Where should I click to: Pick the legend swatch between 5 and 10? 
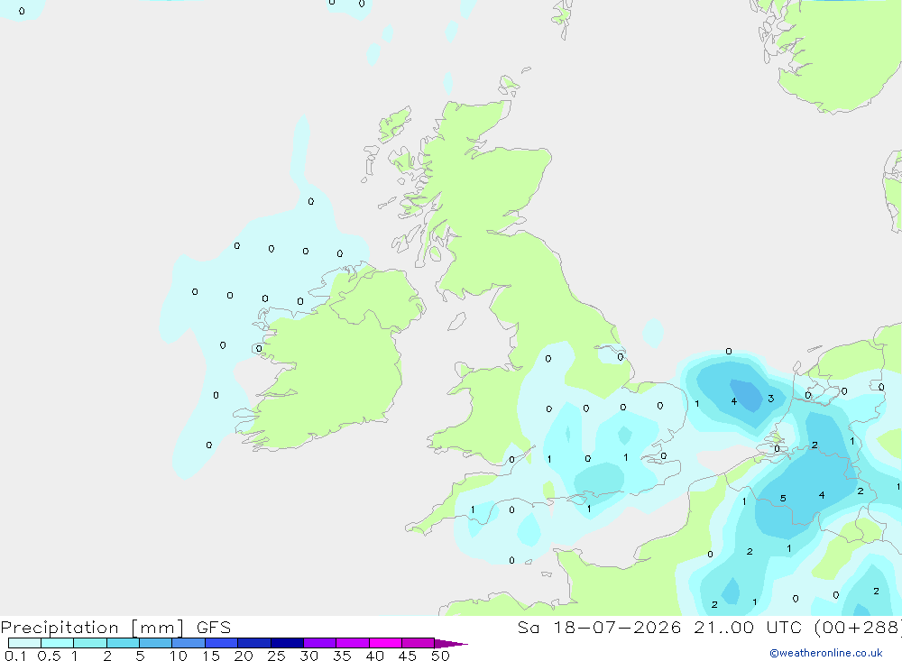(156, 643)
